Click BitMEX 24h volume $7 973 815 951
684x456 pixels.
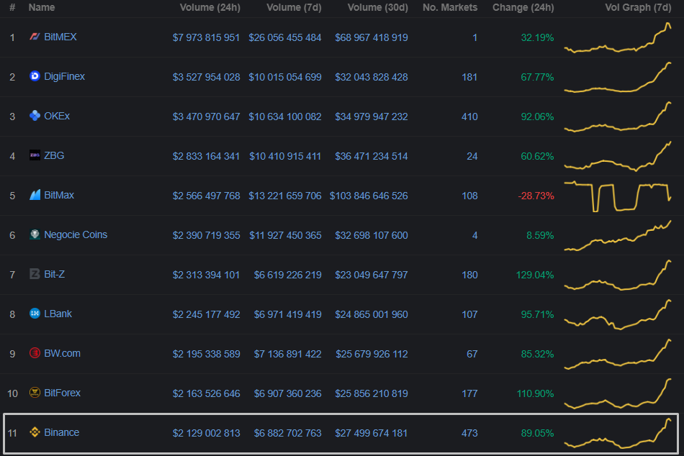(206, 37)
